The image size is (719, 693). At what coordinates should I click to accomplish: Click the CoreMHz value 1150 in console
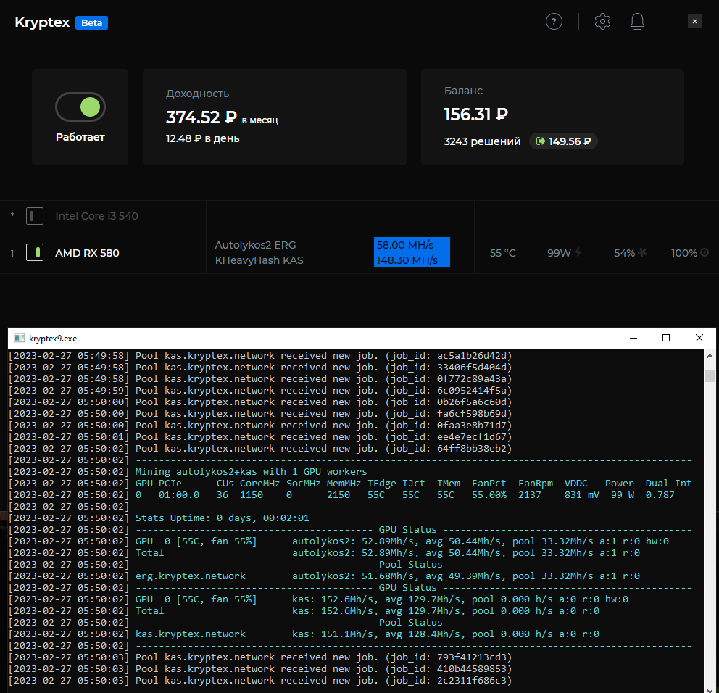point(252,495)
